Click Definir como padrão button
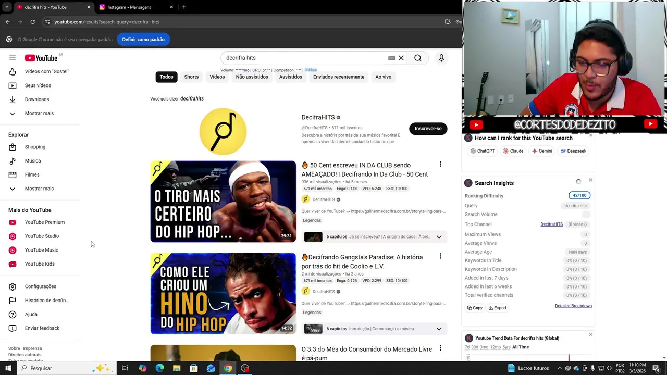 pyautogui.click(x=143, y=40)
